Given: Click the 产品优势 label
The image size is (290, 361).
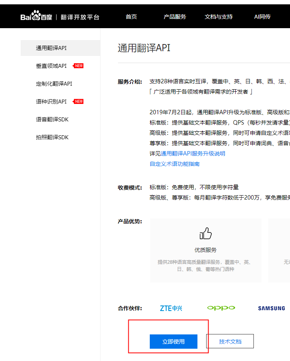Looking at the screenshot, I should tap(130, 221).
